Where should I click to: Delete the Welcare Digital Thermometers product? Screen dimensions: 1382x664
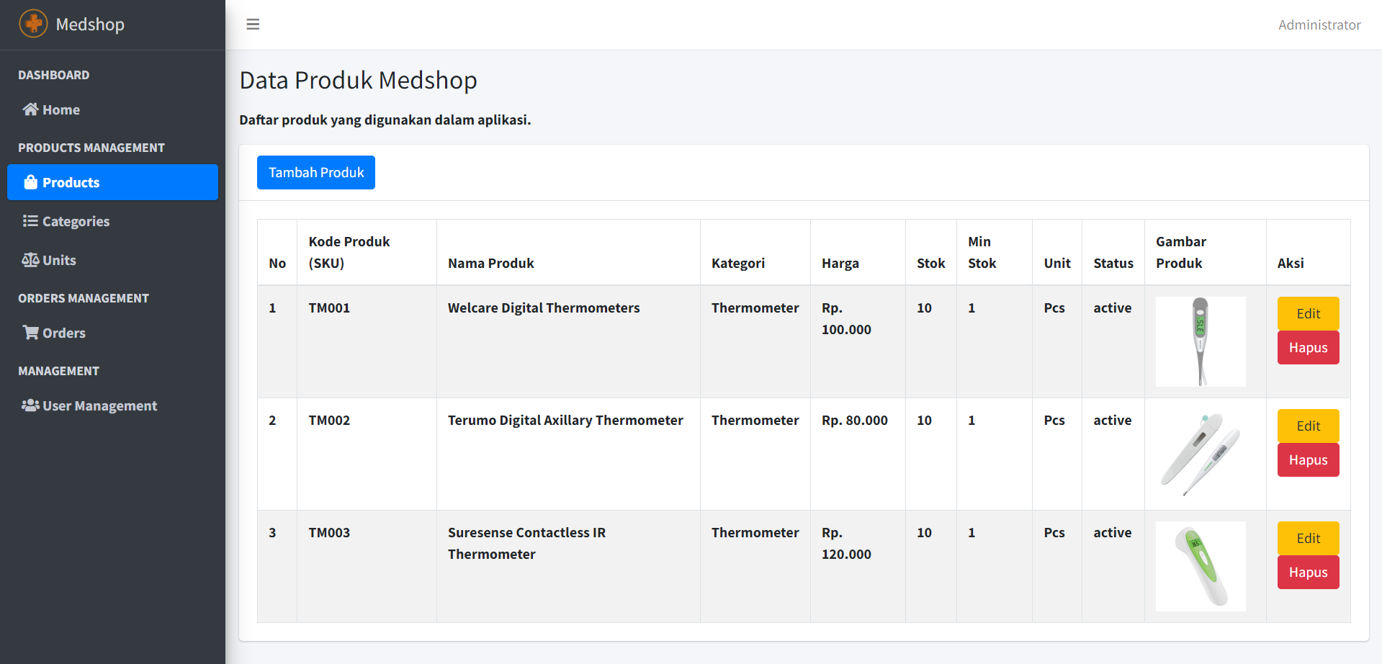[x=1308, y=348]
